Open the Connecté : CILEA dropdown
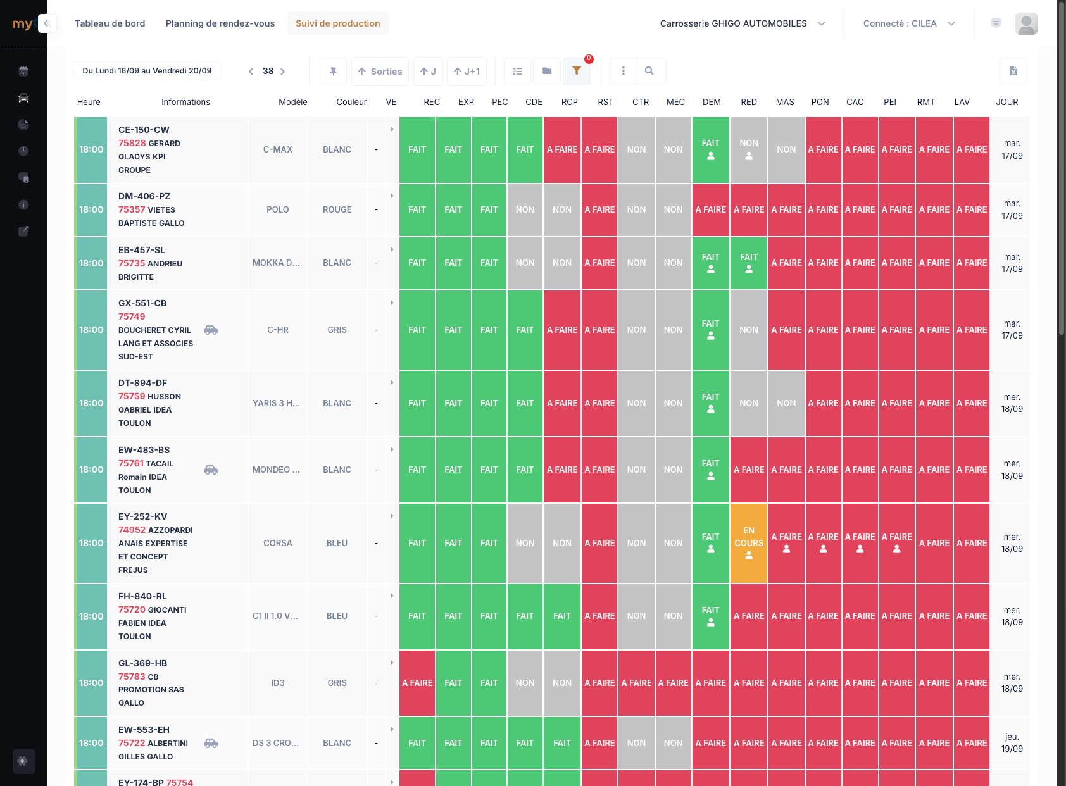The height and width of the screenshot is (786, 1066). [909, 23]
